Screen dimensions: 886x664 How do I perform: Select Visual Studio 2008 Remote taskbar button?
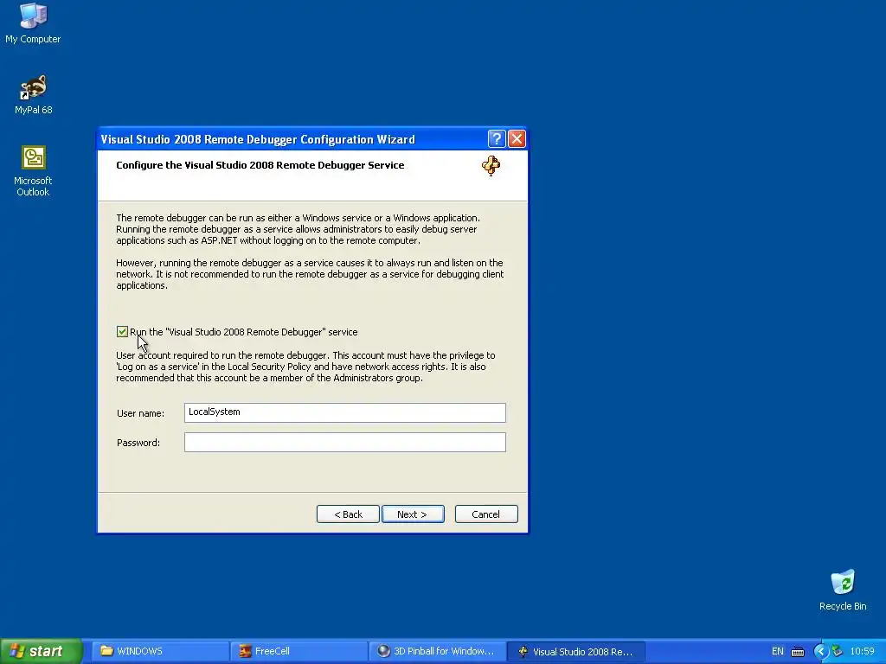point(576,651)
